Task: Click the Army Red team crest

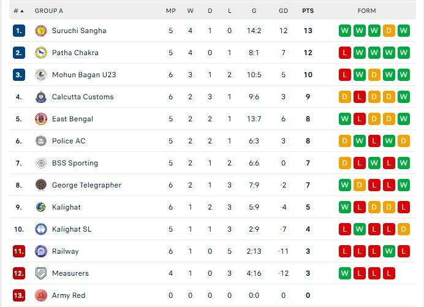Action: (41, 295)
